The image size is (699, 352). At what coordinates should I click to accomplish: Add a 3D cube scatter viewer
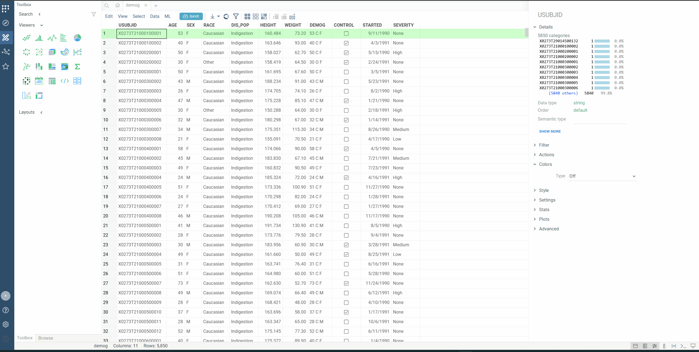52,52
